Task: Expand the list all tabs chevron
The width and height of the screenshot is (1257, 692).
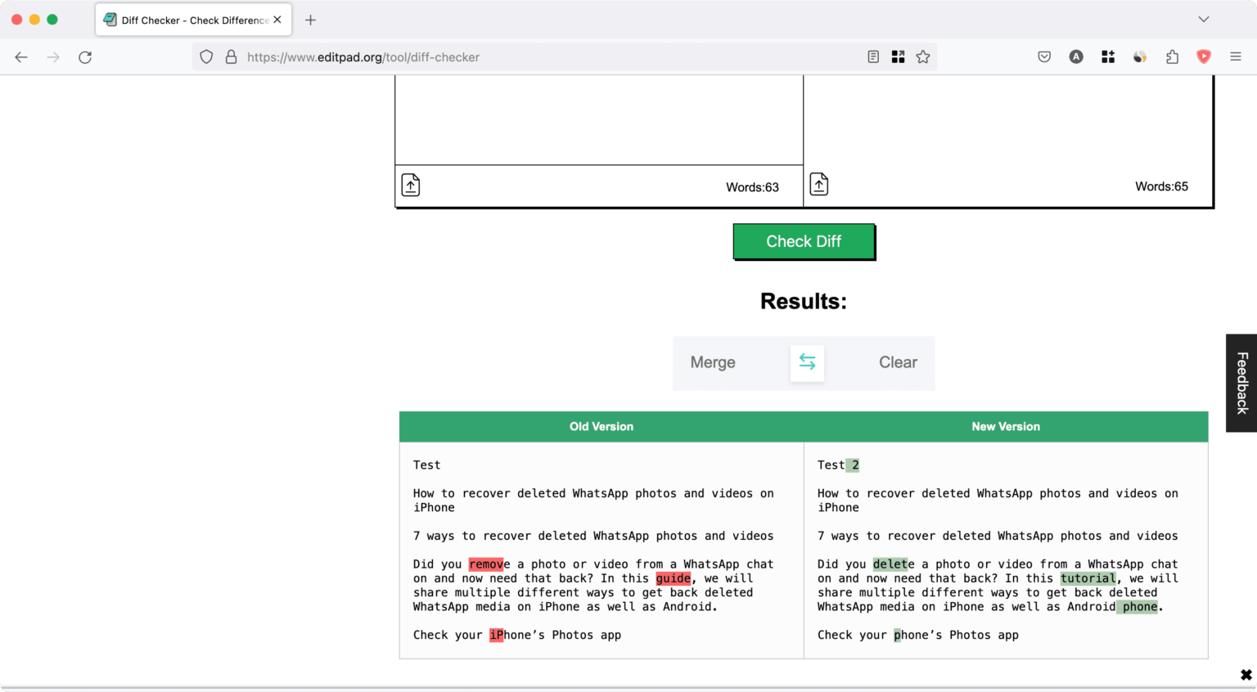Action: point(1203,20)
